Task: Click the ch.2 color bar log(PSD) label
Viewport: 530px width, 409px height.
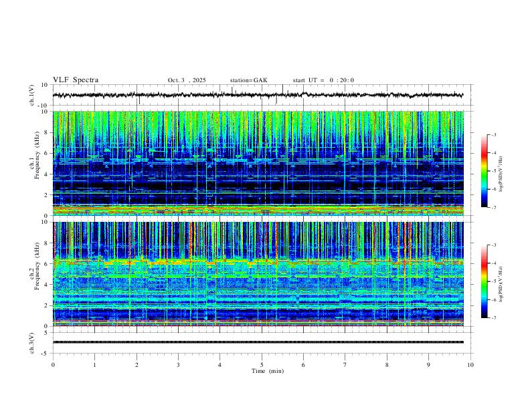Action: pos(501,284)
